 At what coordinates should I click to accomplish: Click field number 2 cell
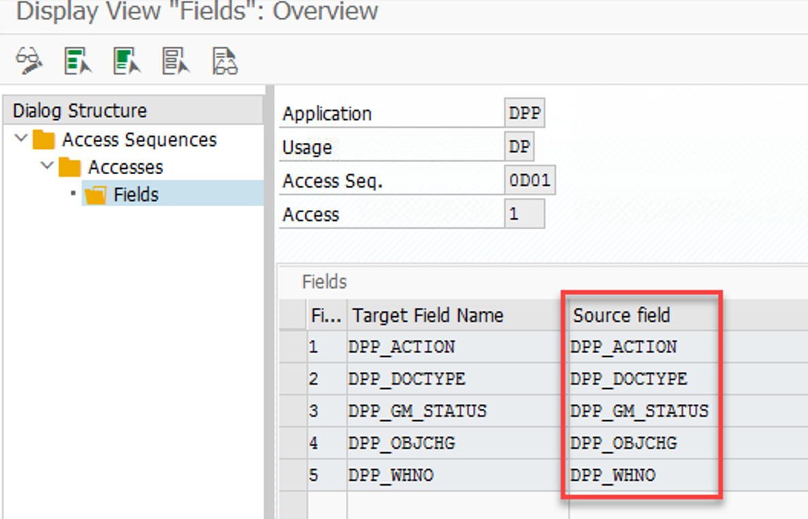point(326,379)
